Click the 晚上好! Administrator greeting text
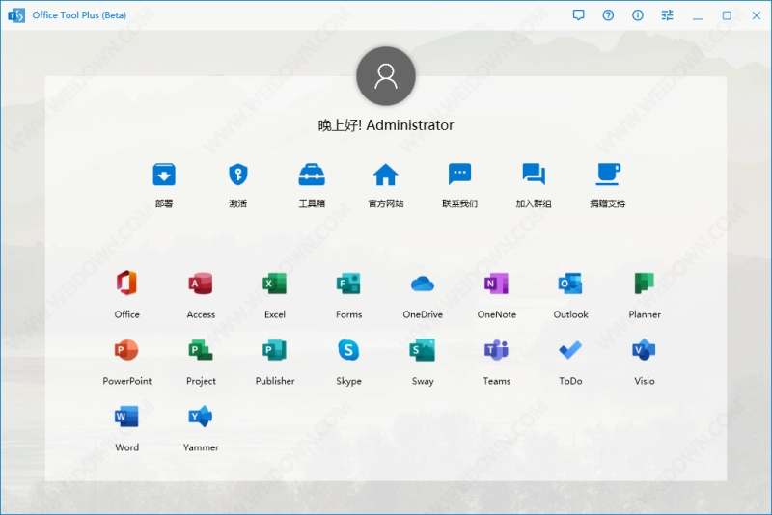This screenshot has height=515, width=772. (386, 125)
